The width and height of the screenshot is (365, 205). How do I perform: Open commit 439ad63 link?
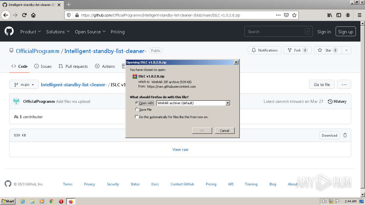pyautogui.click(x=297, y=101)
